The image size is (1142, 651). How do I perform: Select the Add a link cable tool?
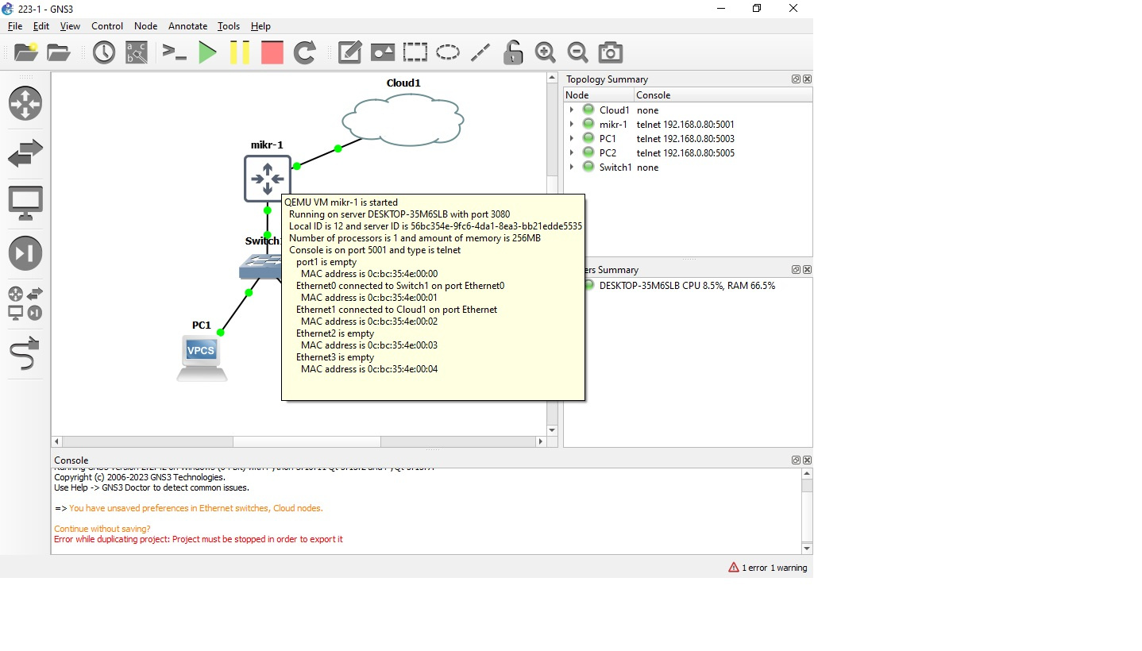25,354
